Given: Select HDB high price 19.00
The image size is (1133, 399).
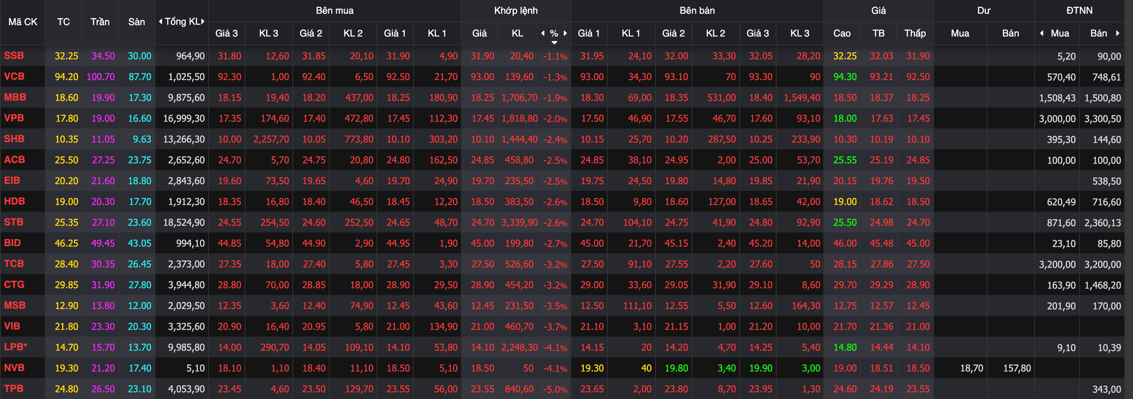Looking at the screenshot, I should point(845,202).
